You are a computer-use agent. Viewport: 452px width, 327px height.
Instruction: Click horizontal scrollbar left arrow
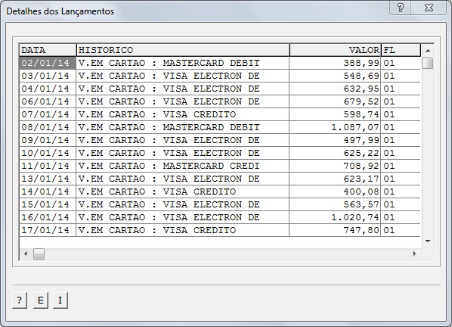26,254
